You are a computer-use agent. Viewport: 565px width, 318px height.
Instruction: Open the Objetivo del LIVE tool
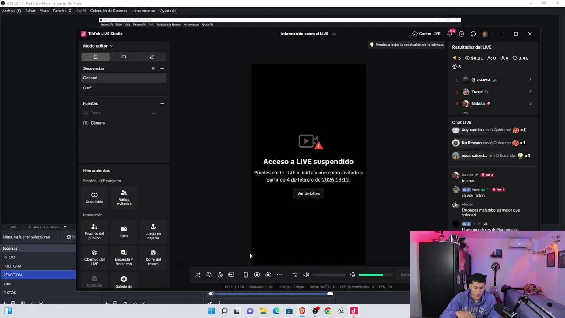pos(94,258)
